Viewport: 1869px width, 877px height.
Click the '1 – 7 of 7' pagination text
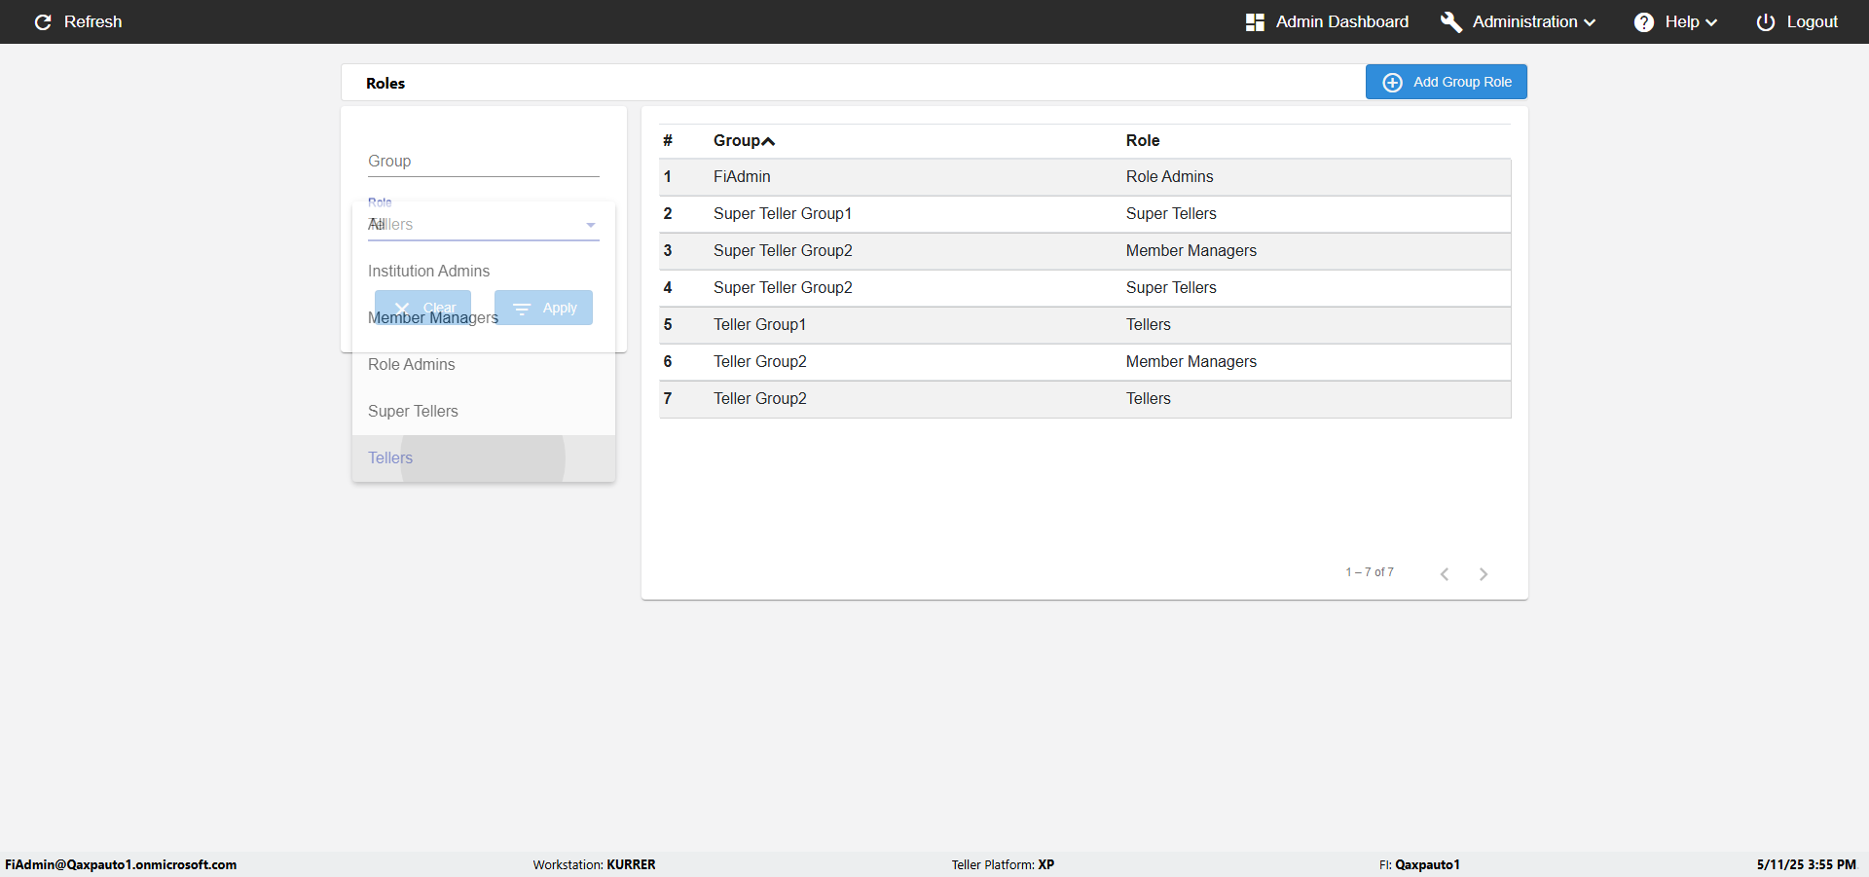tap(1370, 572)
